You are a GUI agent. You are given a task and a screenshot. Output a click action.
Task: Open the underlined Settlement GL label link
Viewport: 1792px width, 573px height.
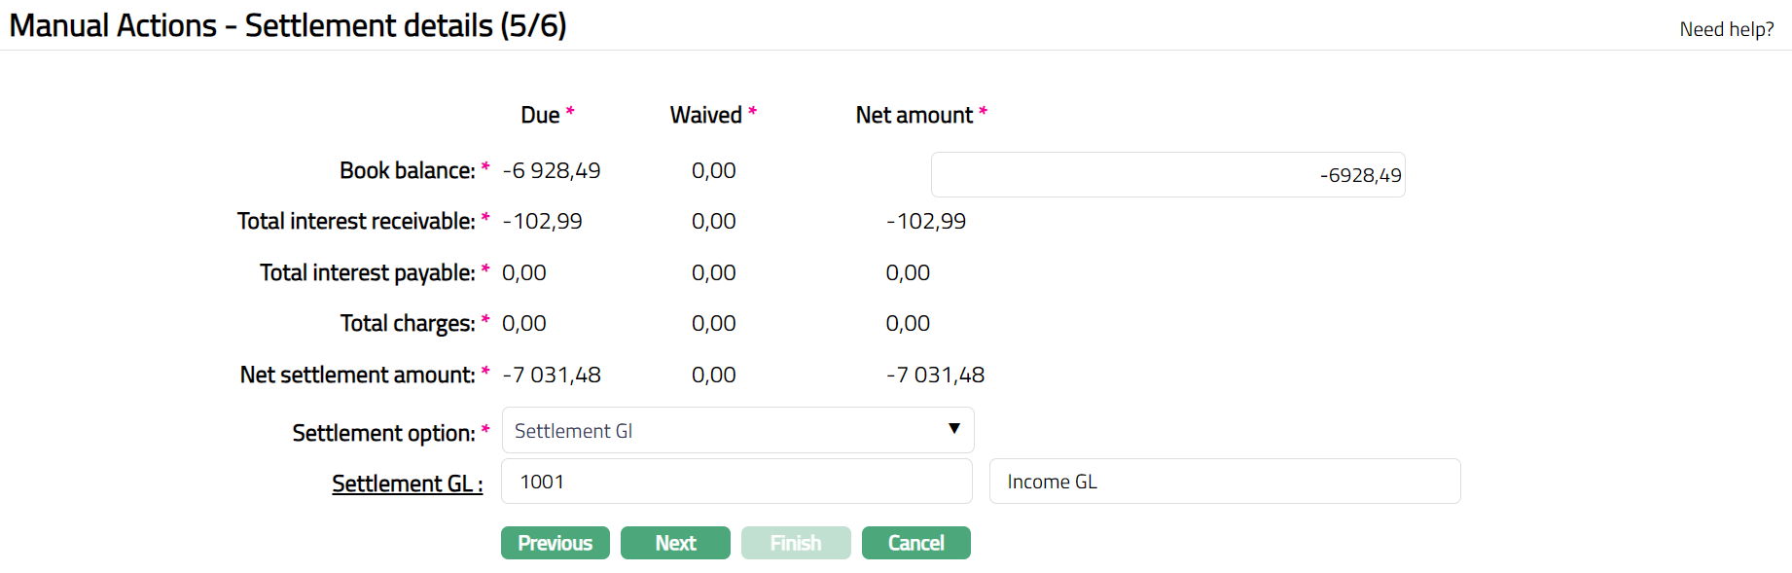[407, 483]
